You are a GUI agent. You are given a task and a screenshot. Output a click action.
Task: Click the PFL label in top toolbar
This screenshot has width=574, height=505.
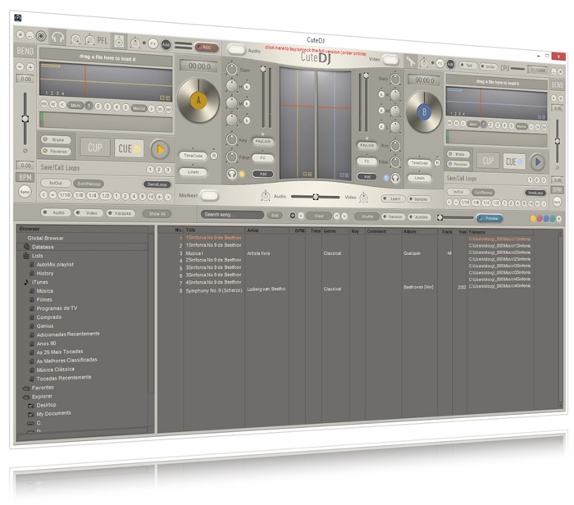(x=102, y=40)
